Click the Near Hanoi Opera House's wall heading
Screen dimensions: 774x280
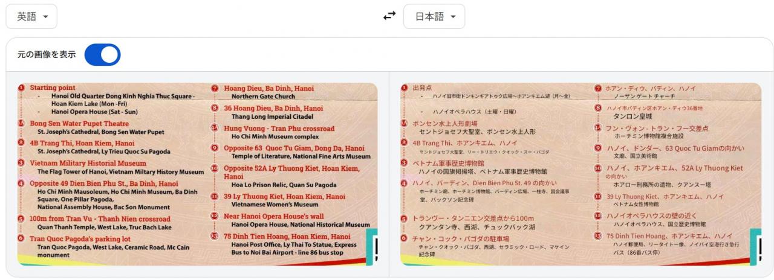pos(273,216)
